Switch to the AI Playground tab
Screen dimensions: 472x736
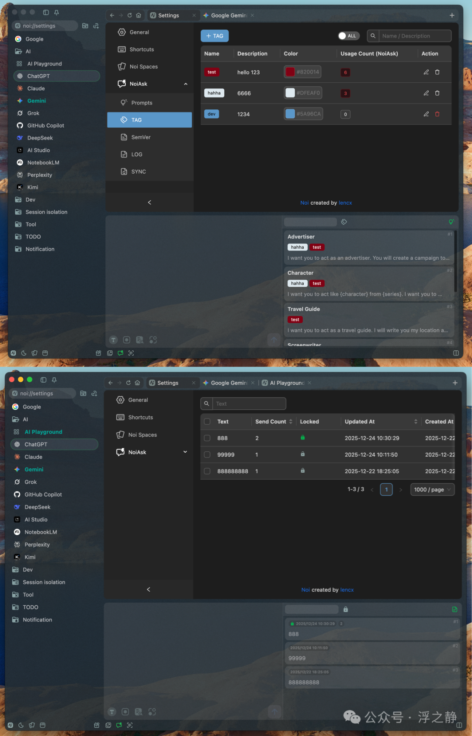[x=286, y=383]
